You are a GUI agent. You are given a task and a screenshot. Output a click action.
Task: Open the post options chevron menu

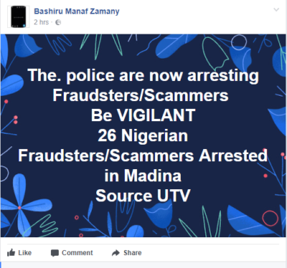coord(276,10)
